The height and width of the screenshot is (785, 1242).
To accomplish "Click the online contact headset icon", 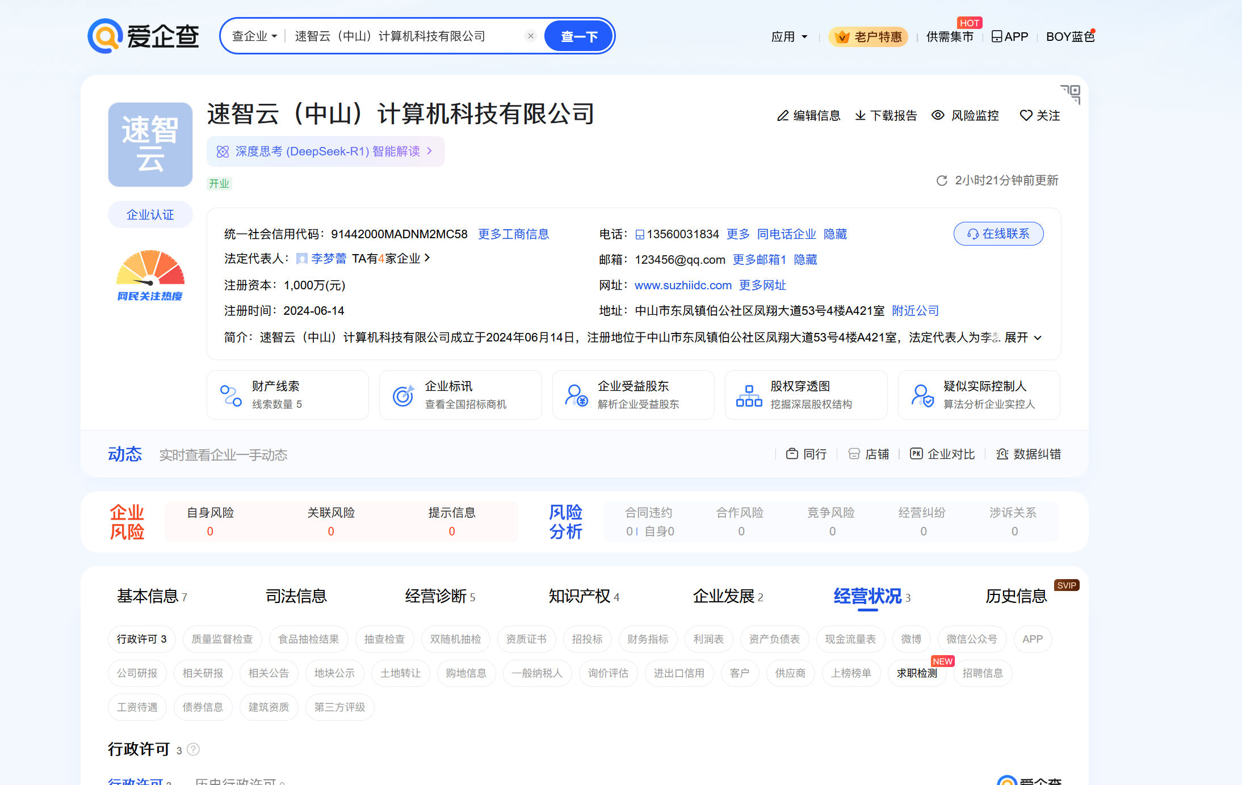I will coord(973,234).
